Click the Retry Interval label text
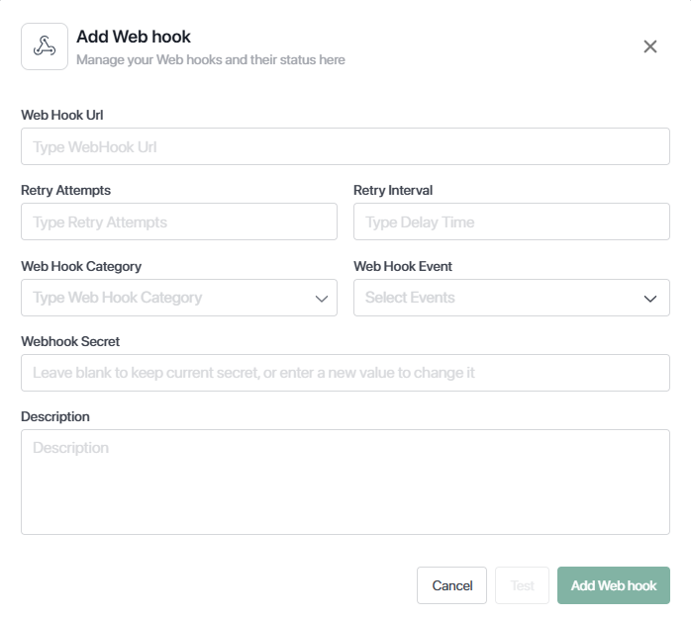 coord(393,191)
